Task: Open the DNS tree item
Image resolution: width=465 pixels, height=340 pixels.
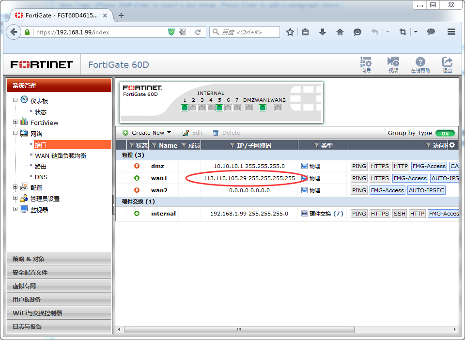Action: pos(41,177)
